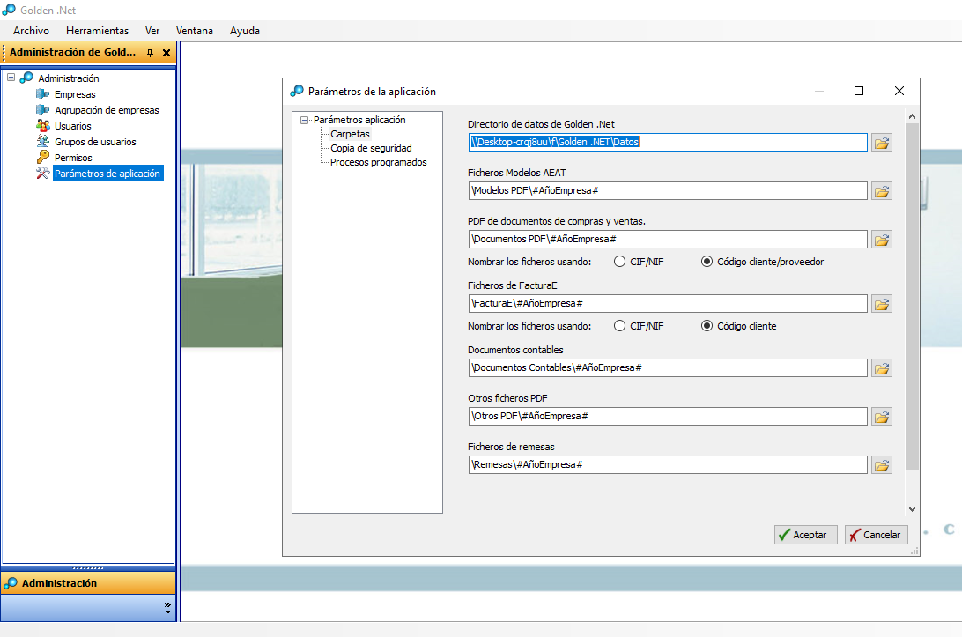The image size is (962, 637).
Task: Select Empresas in the administration tree
Action: (x=74, y=94)
